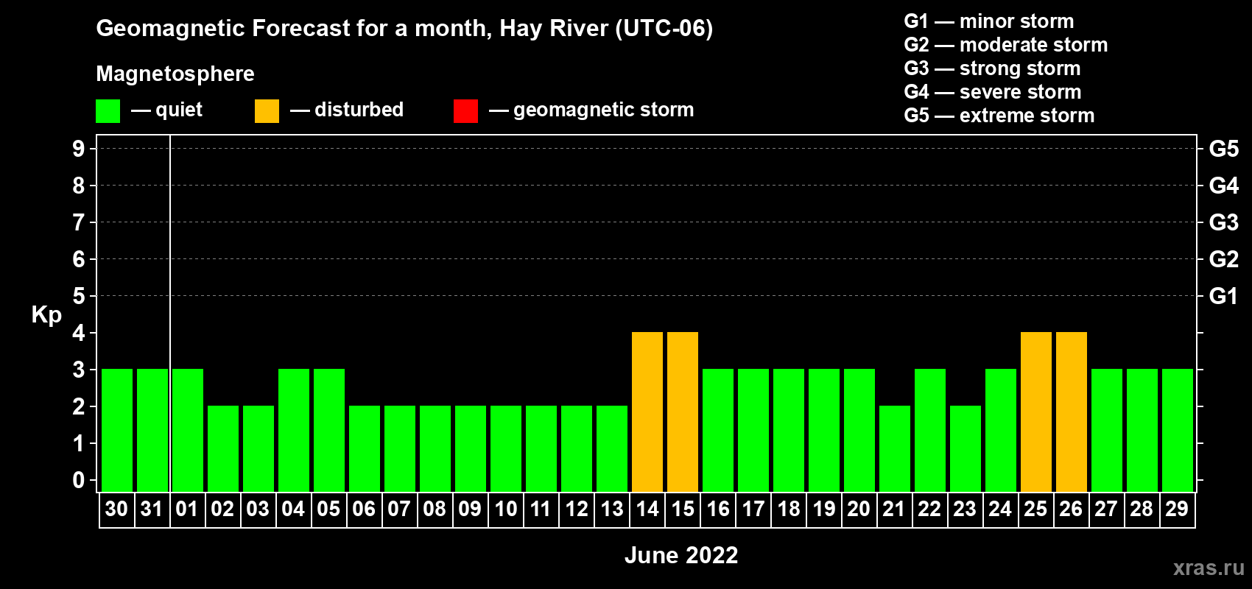1252x589 pixels.
Task: Click the 'G1 — minor storm' legend line
Action: coord(989,21)
